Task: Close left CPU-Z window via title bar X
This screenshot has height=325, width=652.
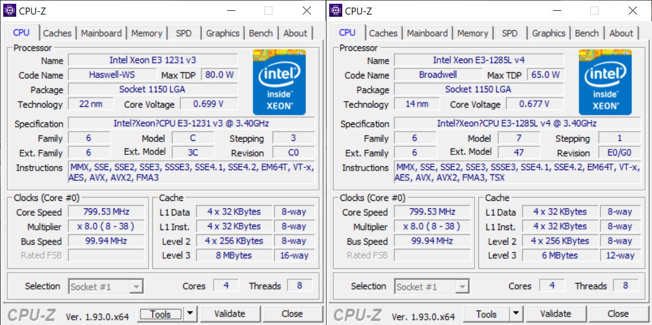Action: point(307,11)
